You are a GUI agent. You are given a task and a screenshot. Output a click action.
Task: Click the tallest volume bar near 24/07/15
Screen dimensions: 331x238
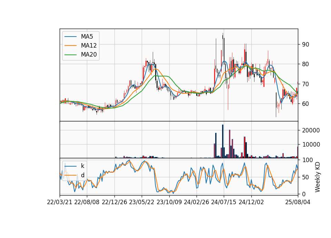click(223, 141)
